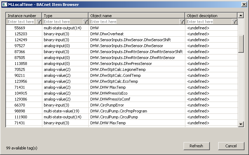Click the BACnet Item Browser title icon
Viewport: 249px width, 155px height.
coord(4,4)
